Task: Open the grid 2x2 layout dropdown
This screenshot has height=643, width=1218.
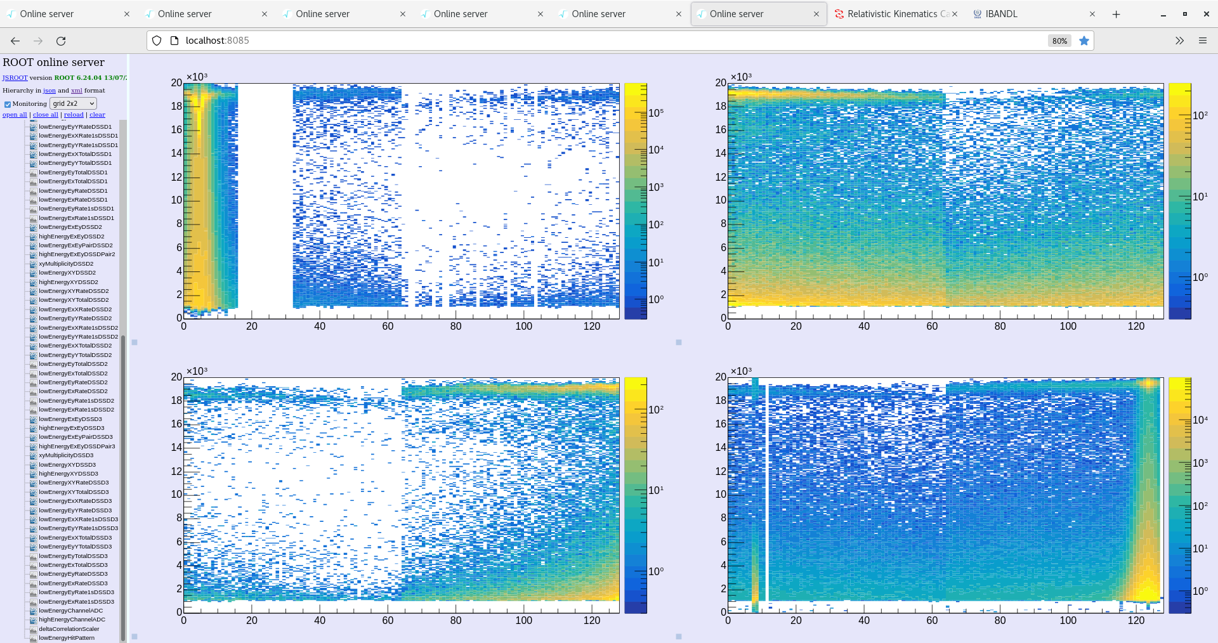Action: [74, 103]
